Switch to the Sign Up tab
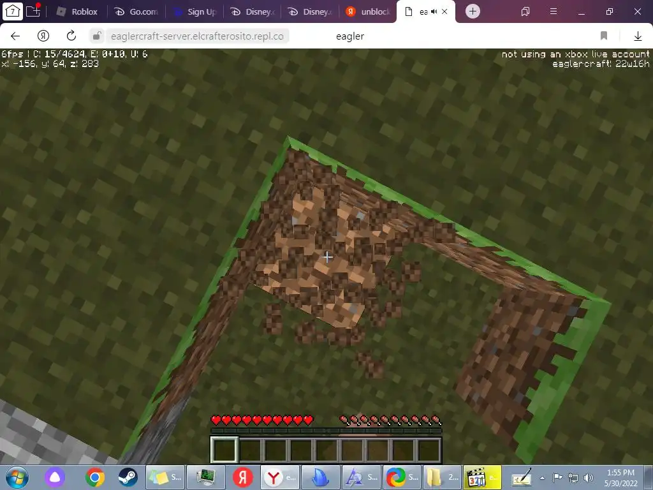The width and height of the screenshot is (653, 490). pyautogui.click(x=195, y=11)
